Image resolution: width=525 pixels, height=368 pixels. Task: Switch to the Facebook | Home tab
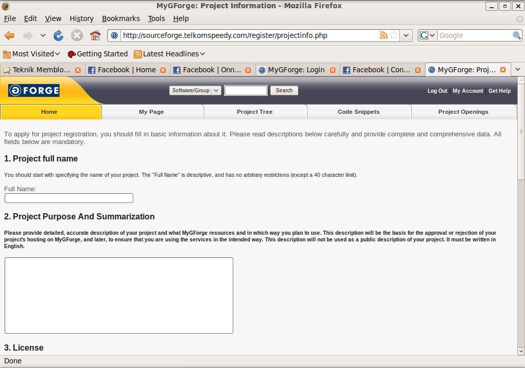(x=126, y=70)
